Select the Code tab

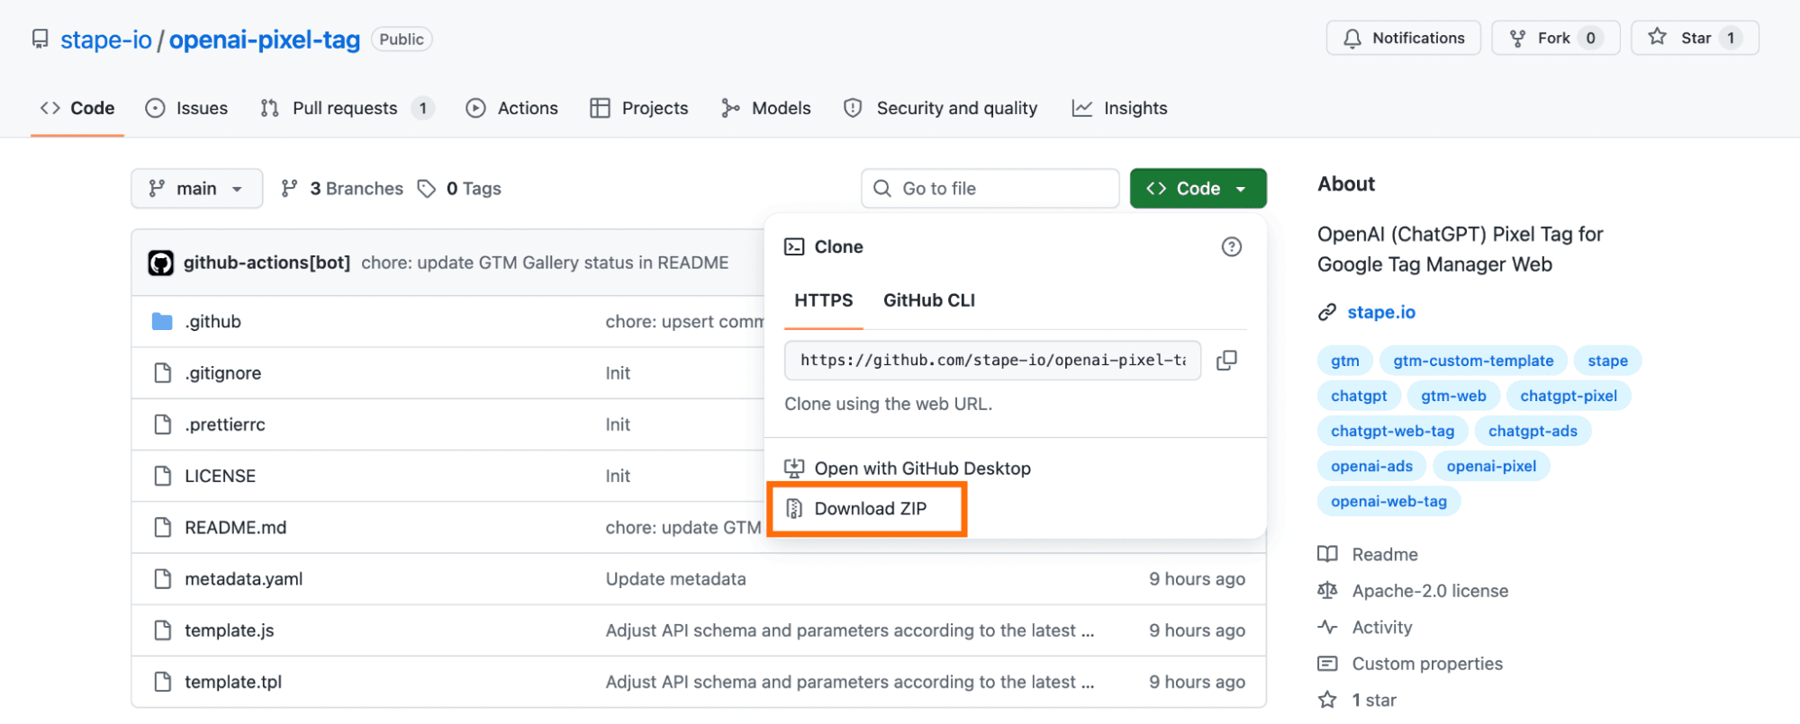tap(77, 108)
